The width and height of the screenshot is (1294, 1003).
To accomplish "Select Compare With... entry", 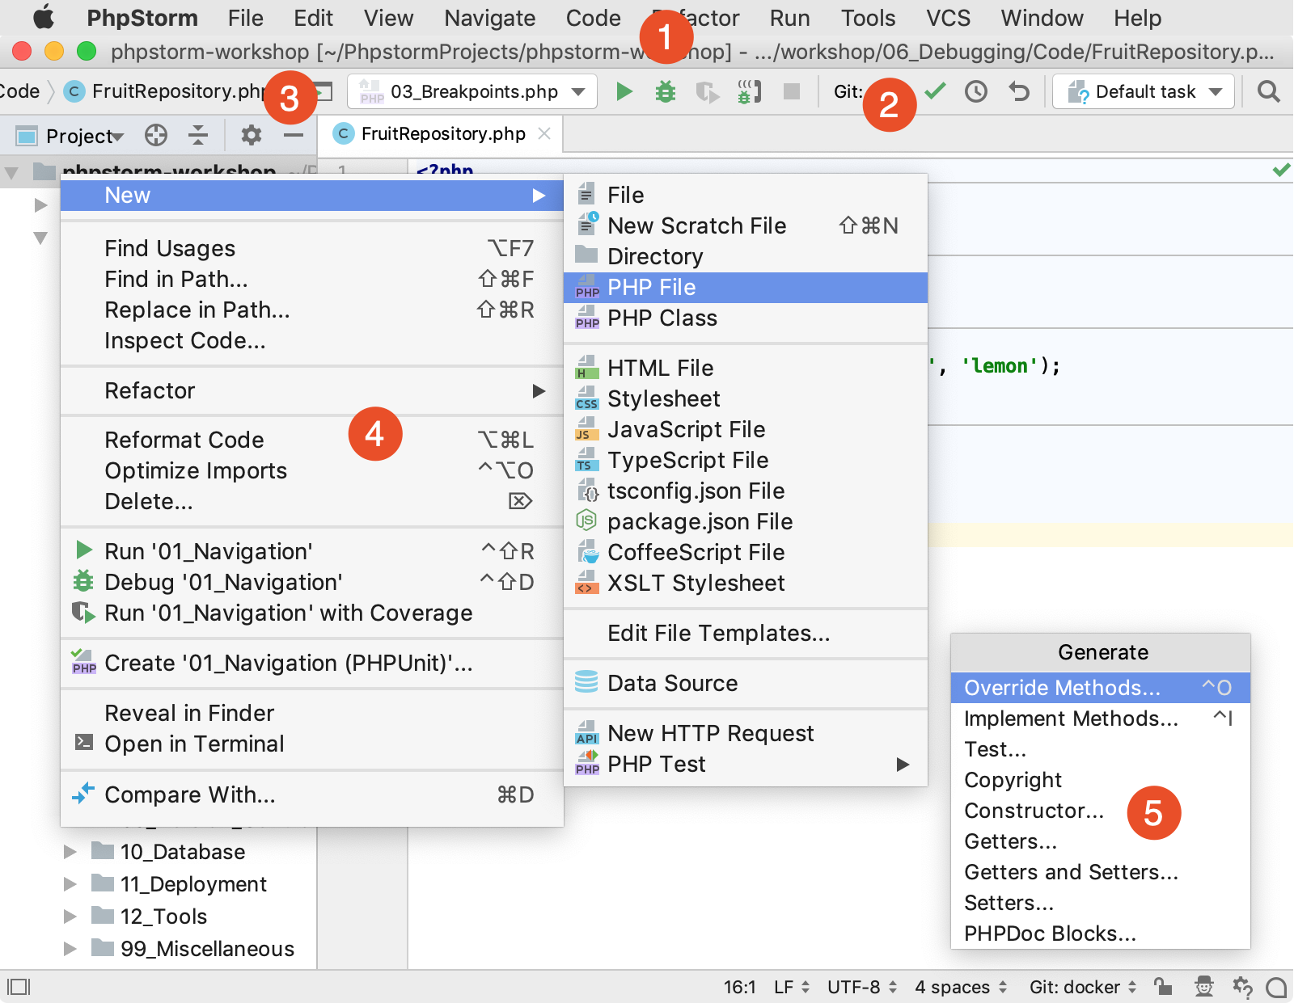I will 312,795.
